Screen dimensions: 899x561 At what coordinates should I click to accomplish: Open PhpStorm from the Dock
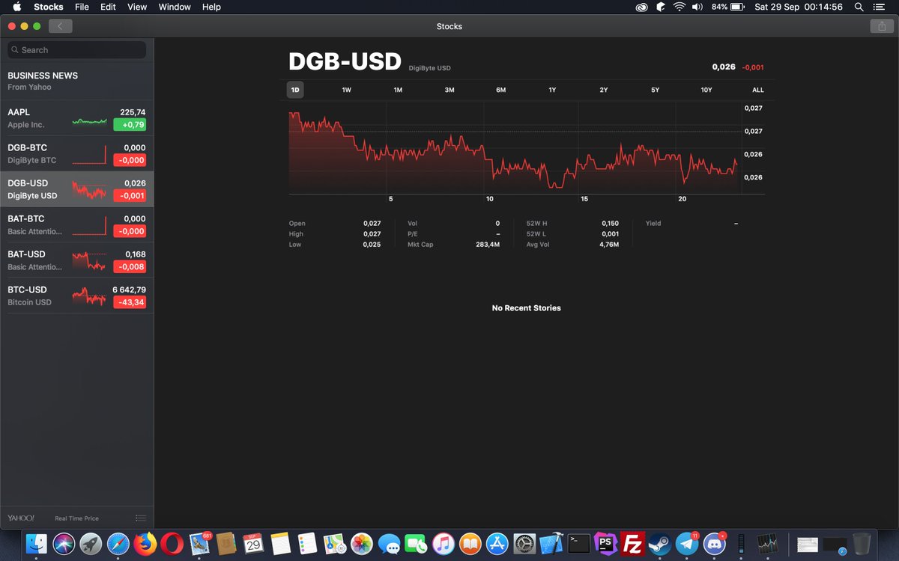tap(605, 544)
